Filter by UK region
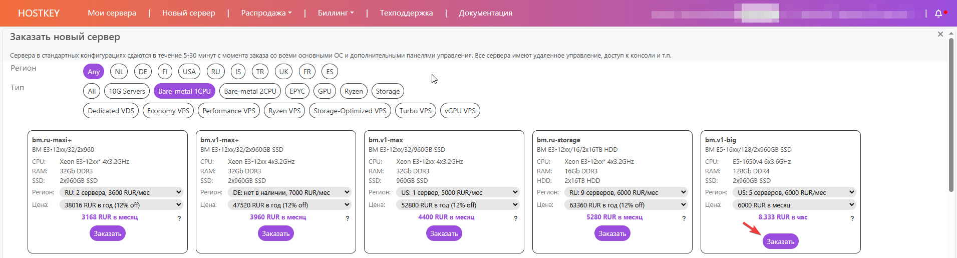 (x=284, y=72)
